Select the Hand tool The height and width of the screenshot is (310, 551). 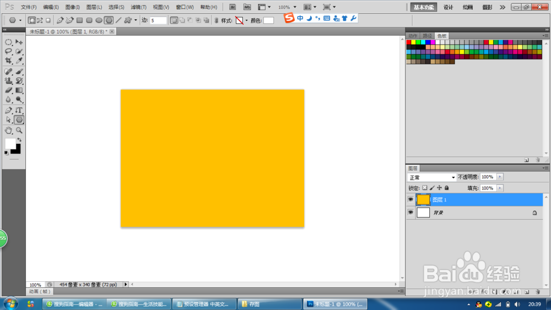8,130
